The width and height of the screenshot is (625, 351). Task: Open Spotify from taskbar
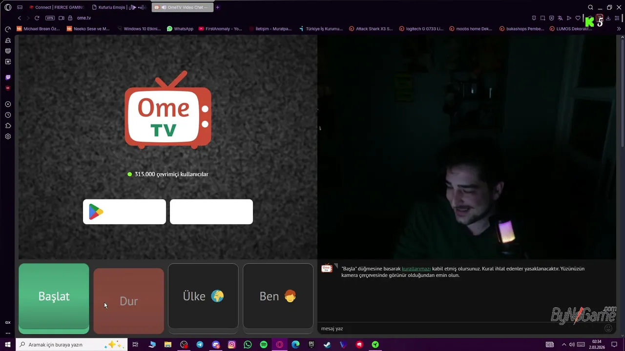click(x=264, y=345)
